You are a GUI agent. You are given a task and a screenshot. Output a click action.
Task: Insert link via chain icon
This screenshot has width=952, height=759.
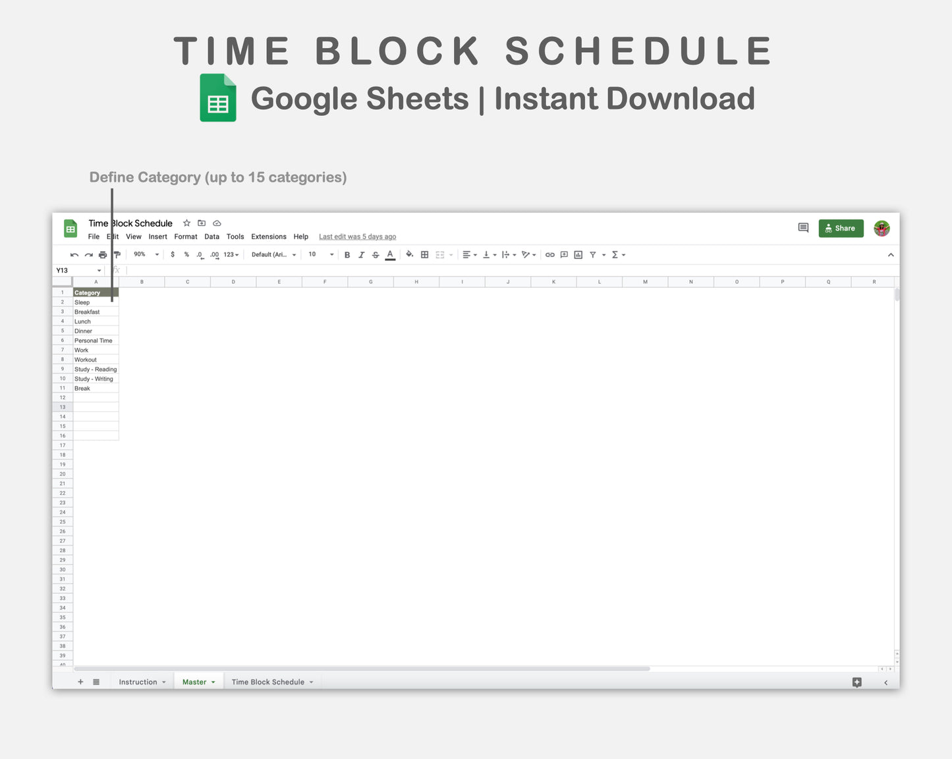549,255
